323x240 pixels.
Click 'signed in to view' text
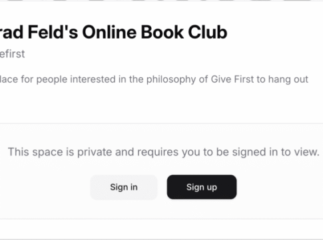276,153
